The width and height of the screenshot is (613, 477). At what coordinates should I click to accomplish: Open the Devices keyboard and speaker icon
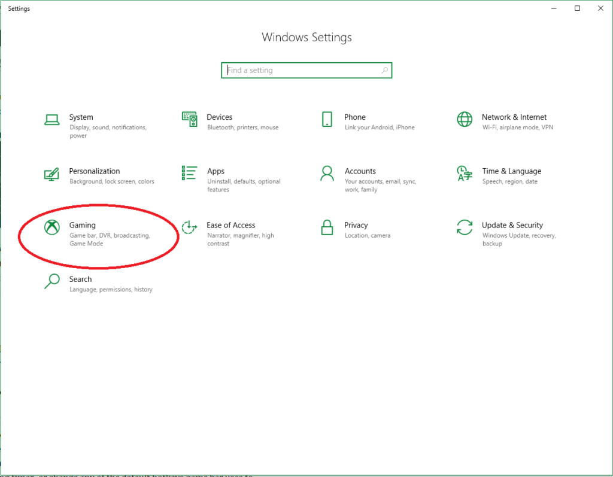[189, 119]
